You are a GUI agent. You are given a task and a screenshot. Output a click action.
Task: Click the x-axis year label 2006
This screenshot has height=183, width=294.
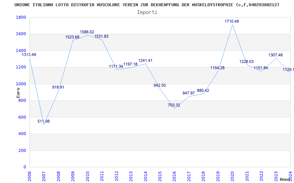point(30,176)
